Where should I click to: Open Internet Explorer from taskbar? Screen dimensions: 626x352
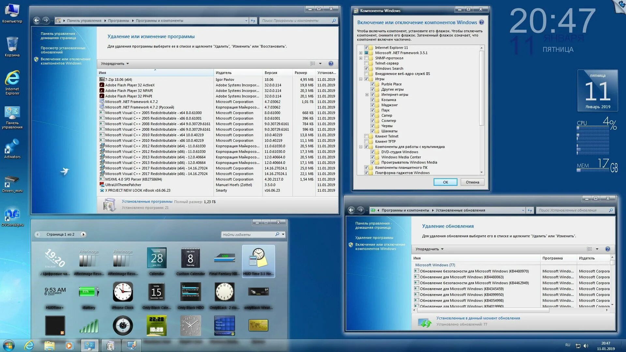click(29, 345)
